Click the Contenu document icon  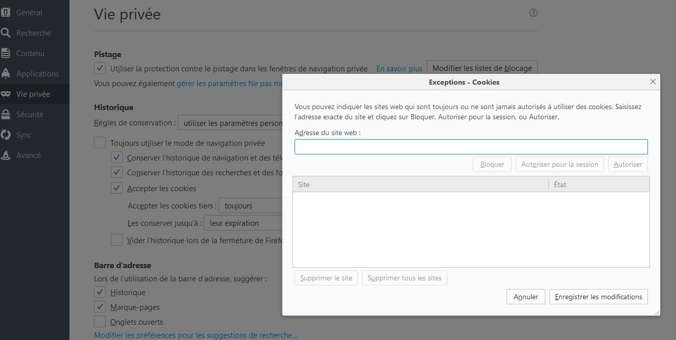(6, 53)
